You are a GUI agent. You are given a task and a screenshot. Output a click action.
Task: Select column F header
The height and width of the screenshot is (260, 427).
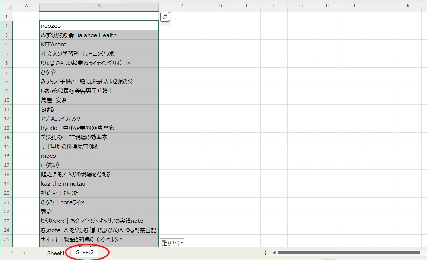click(x=274, y=6)
